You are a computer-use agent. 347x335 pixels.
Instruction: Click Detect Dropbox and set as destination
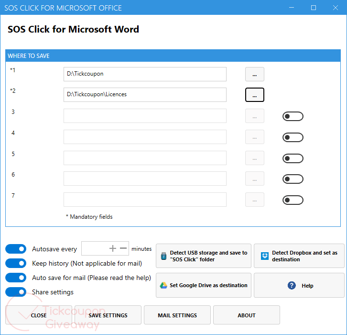(x=299, y=256)
